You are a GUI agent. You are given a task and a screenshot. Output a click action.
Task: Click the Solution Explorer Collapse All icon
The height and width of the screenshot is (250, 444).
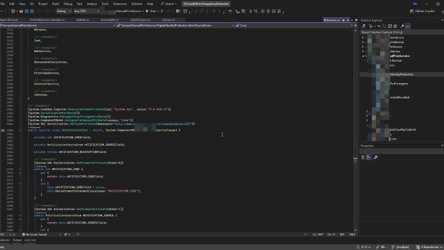[x=389, y=26]
